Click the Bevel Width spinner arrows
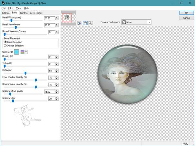195x146 pixels. tap(57, 18)
